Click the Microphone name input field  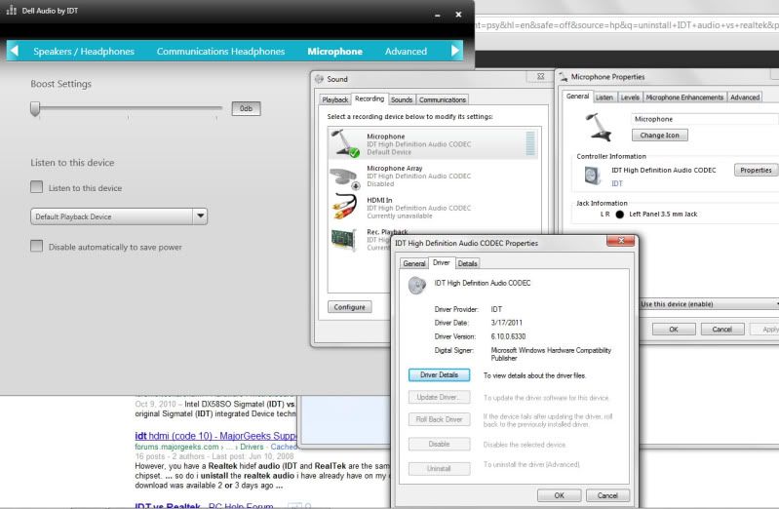(x=705, y=119)
